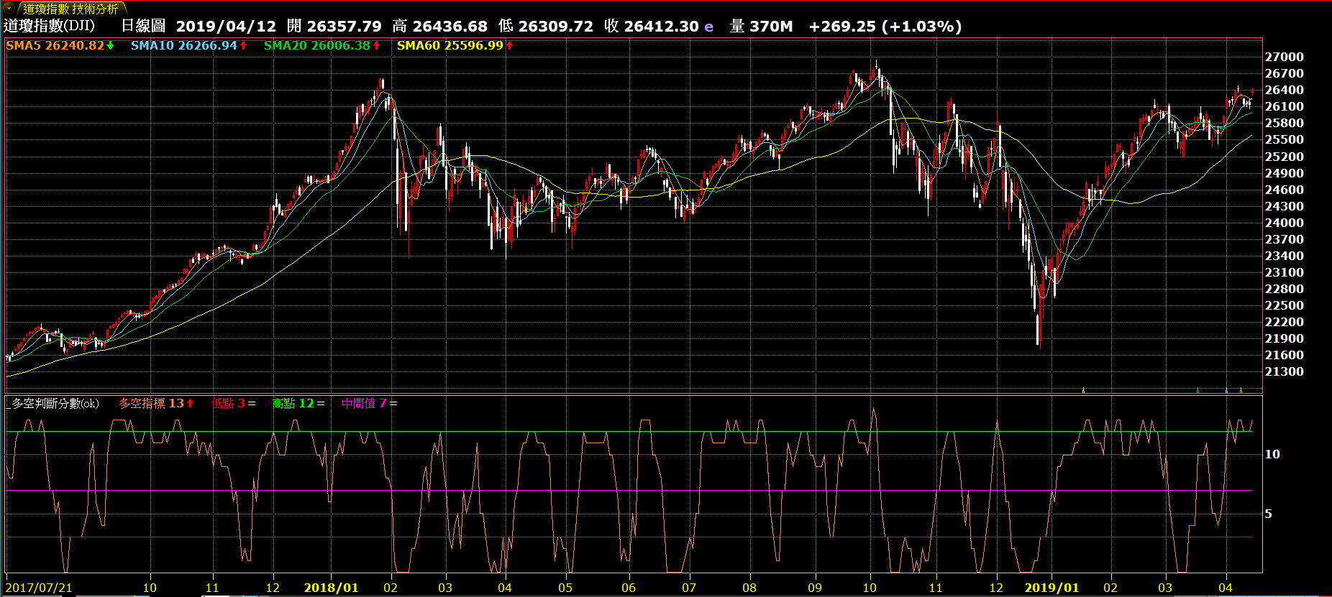Click the equals sign next to 高點 12
Image resolution: width=1332 pixels, height=597 pixels.
tap(321, 404)
